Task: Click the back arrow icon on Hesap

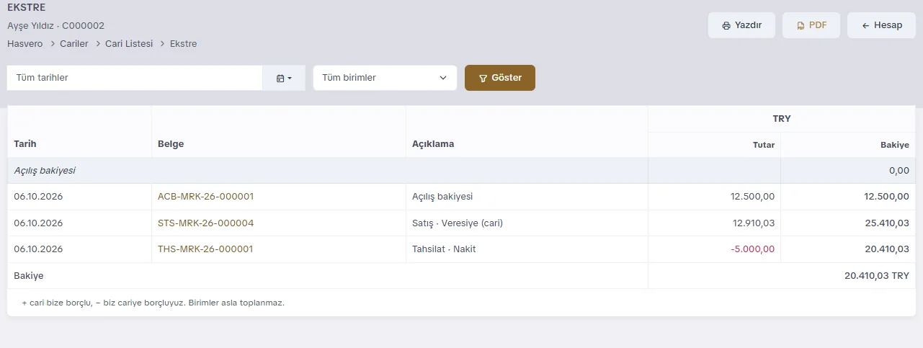Action: 865,25
